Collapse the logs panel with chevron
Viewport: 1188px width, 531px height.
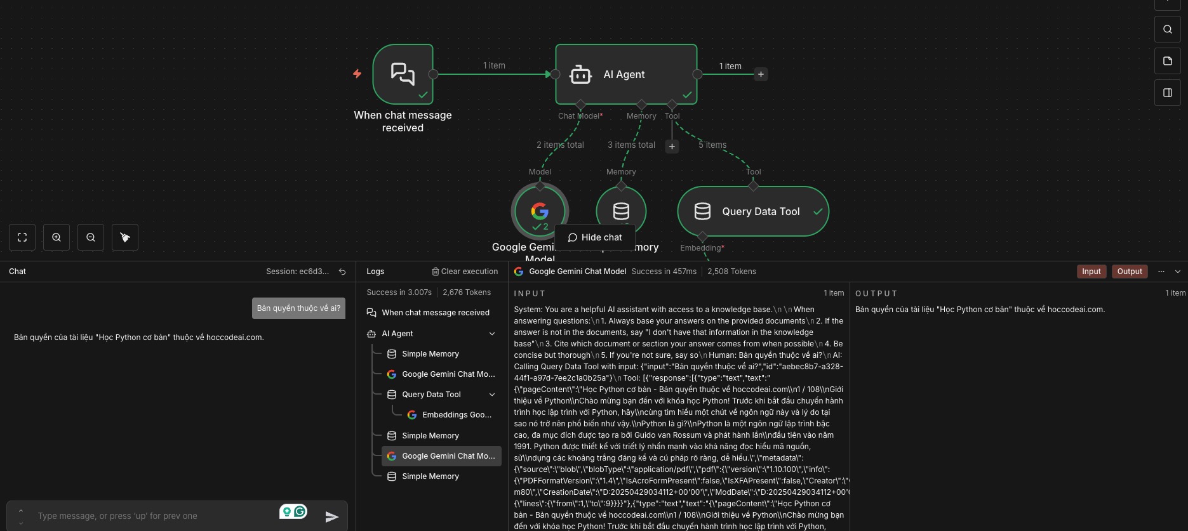click(1178, 272)
